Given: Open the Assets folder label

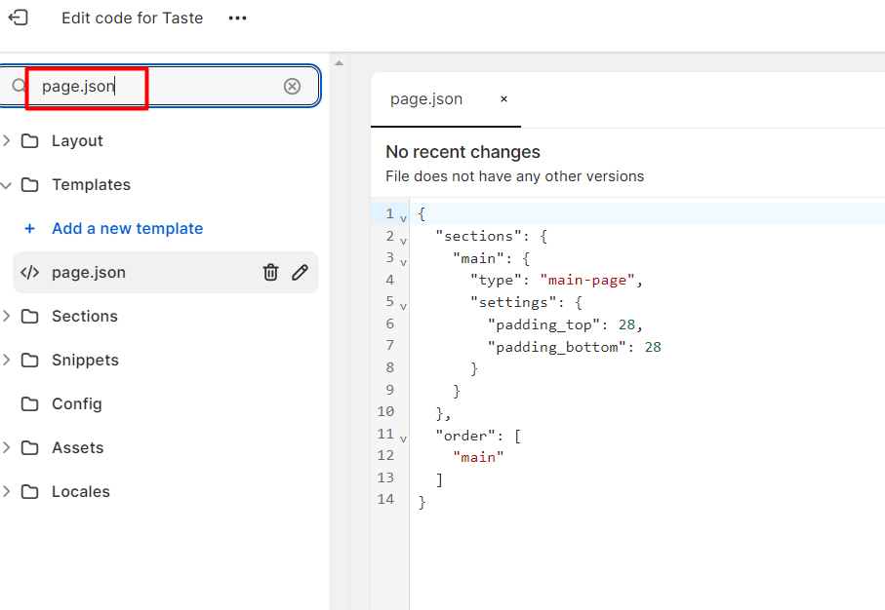Looking at the screenshot, I should tap(78, 447).
